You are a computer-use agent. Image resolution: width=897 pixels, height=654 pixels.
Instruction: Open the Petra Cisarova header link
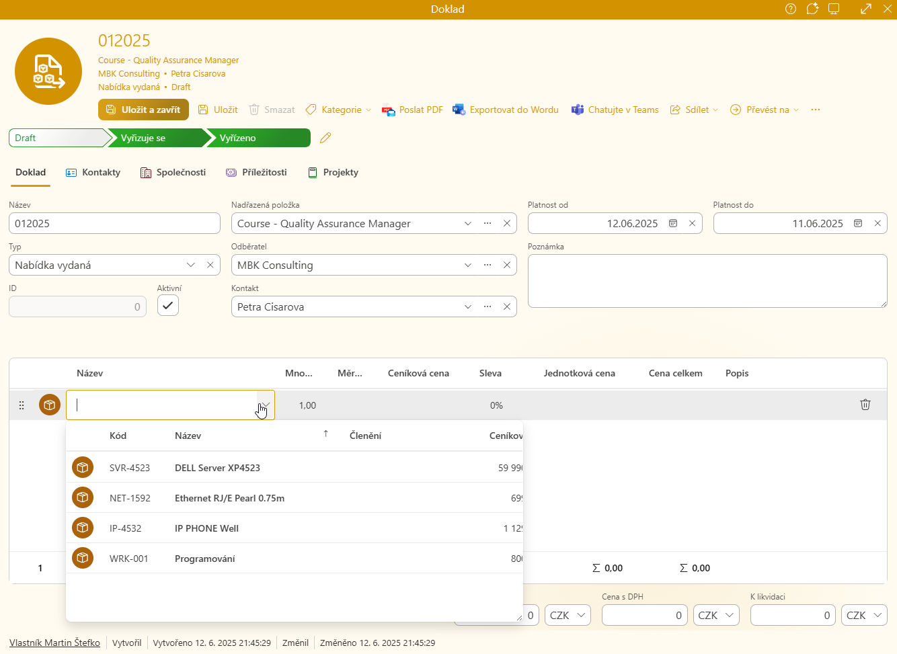198,73
